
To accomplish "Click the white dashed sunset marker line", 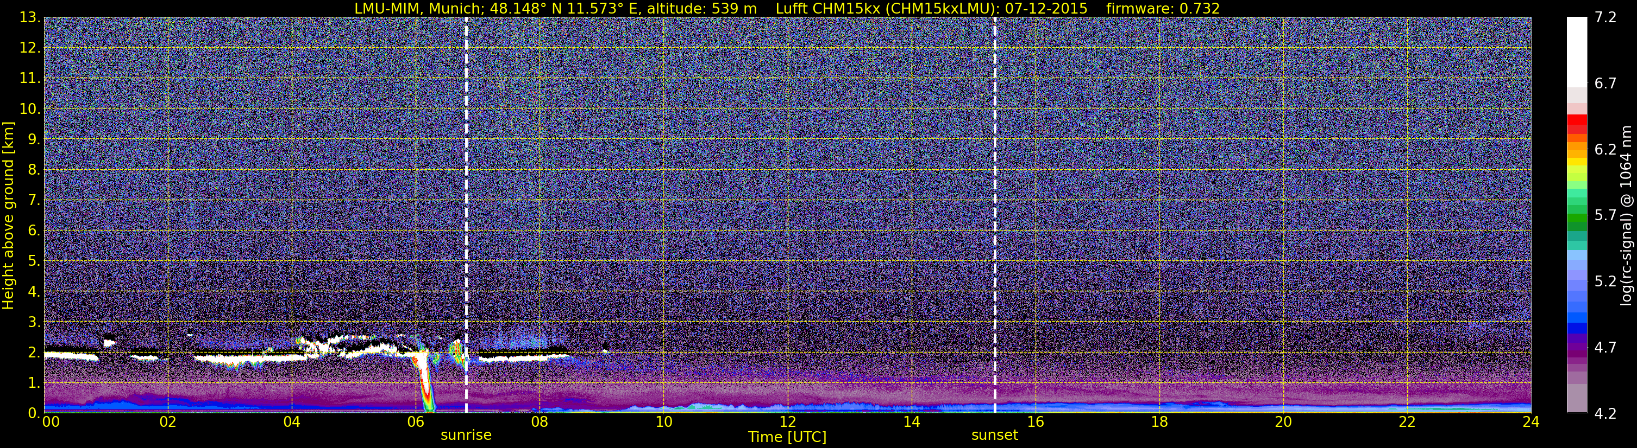I will pos(994,215).
